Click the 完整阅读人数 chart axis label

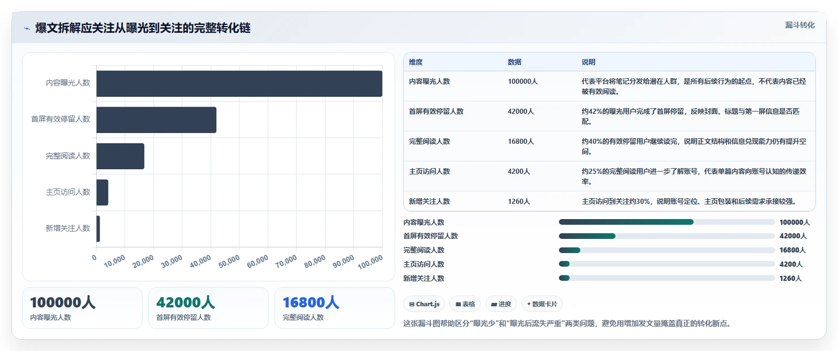[68, 156]
